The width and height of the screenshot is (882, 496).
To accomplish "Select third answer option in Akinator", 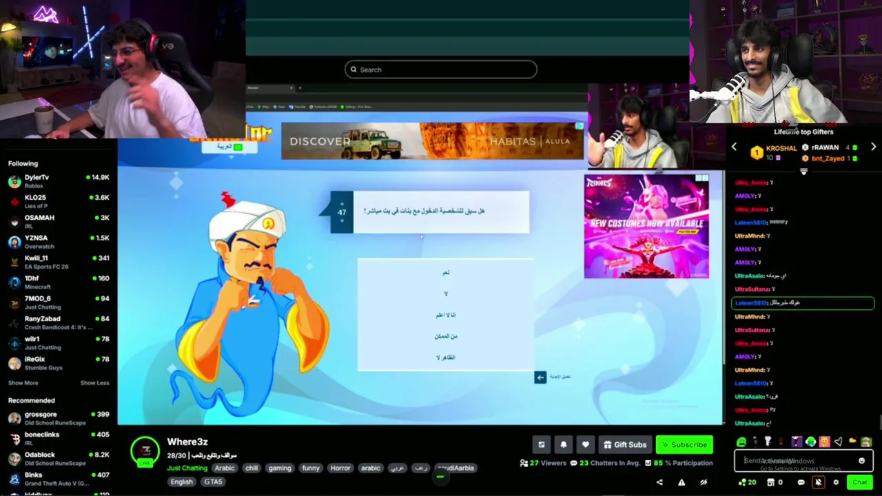I will click(446, 315).
